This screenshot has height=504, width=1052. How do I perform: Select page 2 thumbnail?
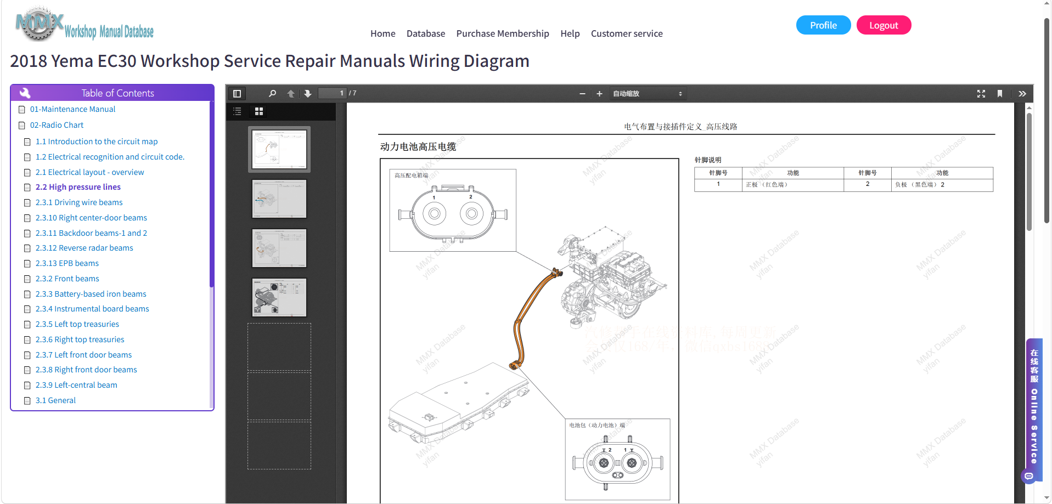pos(279,199)
